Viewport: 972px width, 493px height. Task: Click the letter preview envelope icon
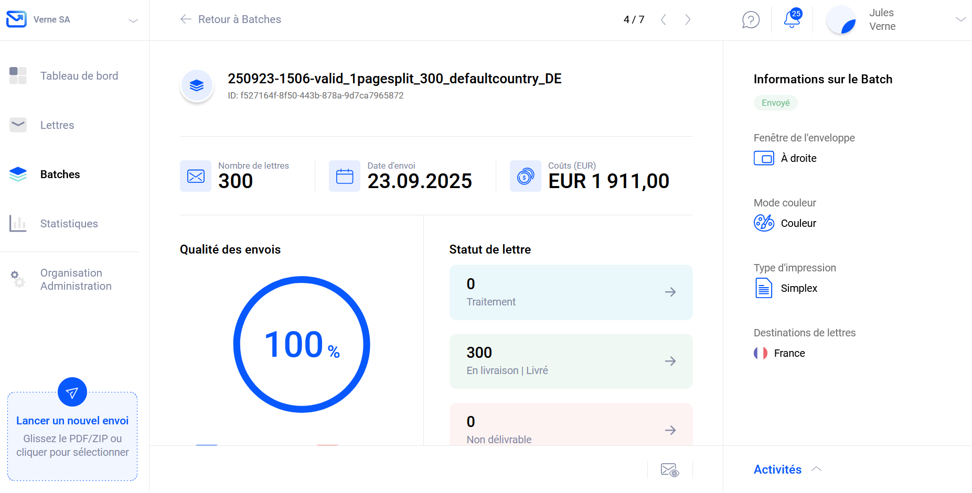click(669, 470)
